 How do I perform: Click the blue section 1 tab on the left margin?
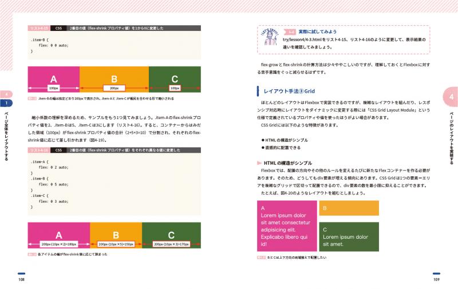6,103
